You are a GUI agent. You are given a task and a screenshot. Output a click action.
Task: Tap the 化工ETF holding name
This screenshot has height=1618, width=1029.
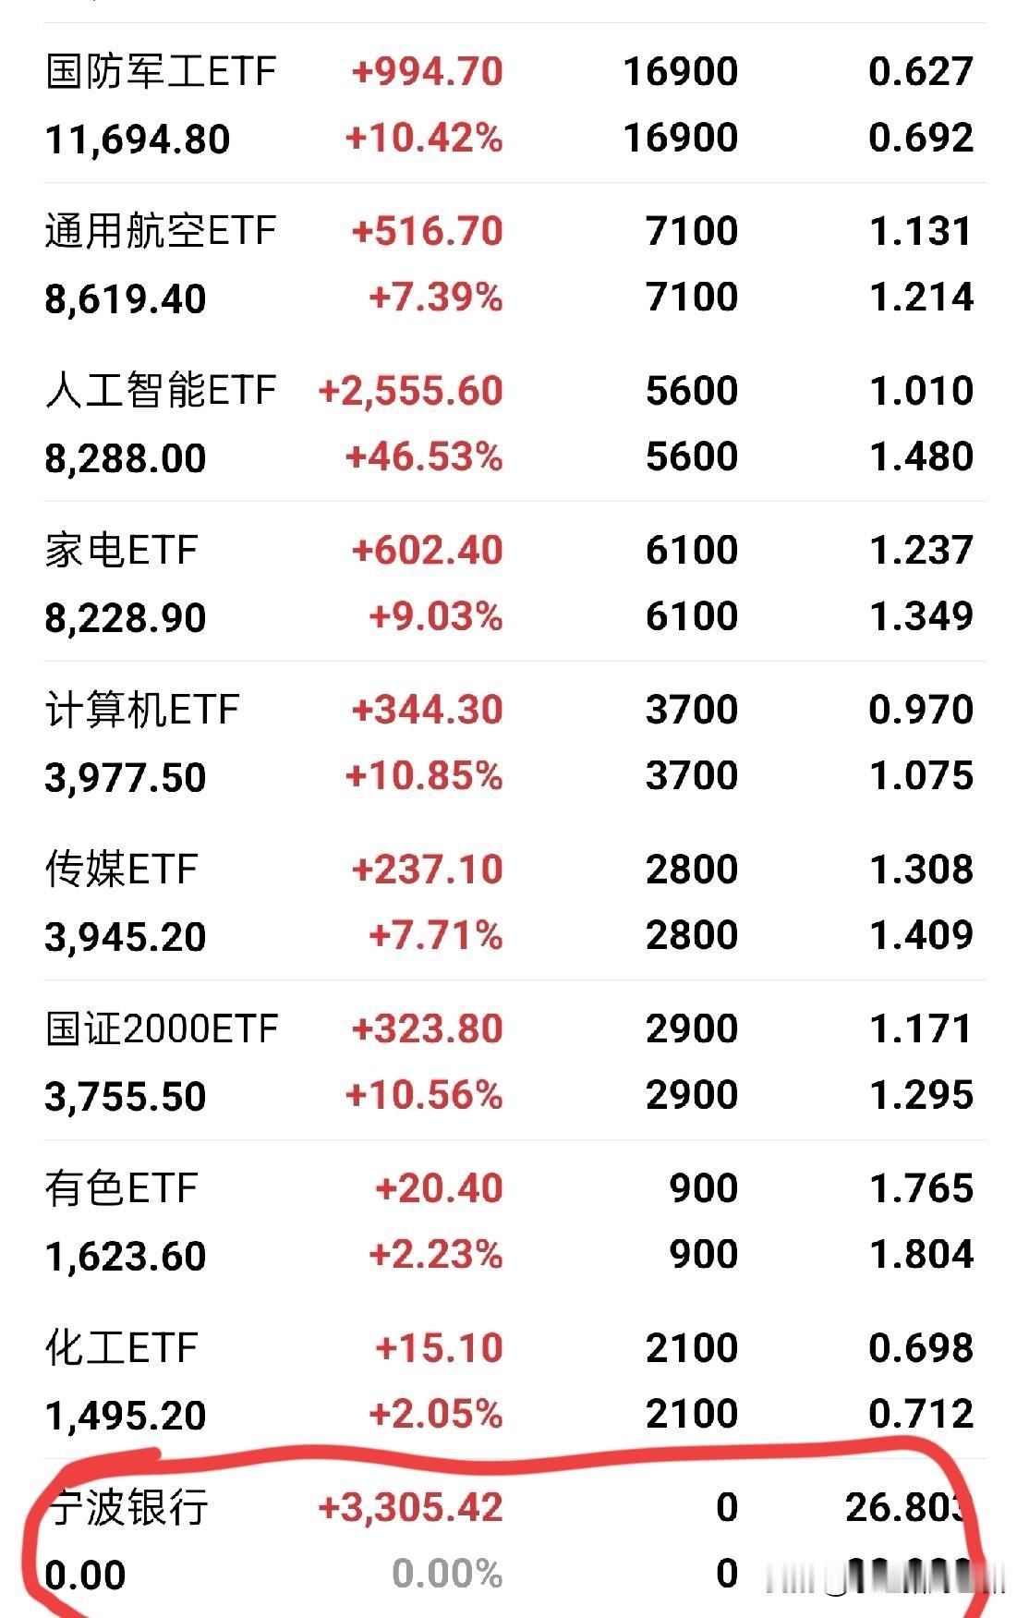121,1348
